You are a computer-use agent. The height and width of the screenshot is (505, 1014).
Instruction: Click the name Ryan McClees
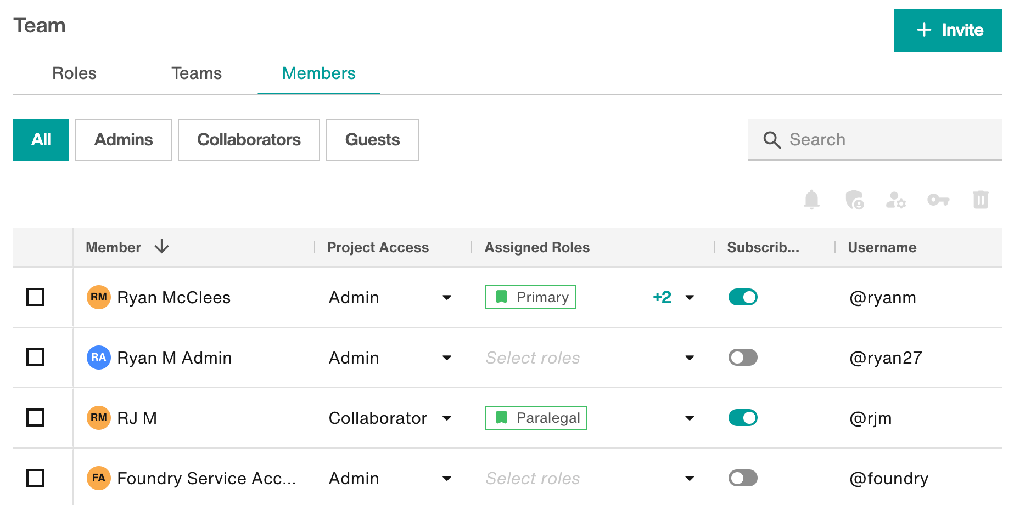tap(174, 298)
